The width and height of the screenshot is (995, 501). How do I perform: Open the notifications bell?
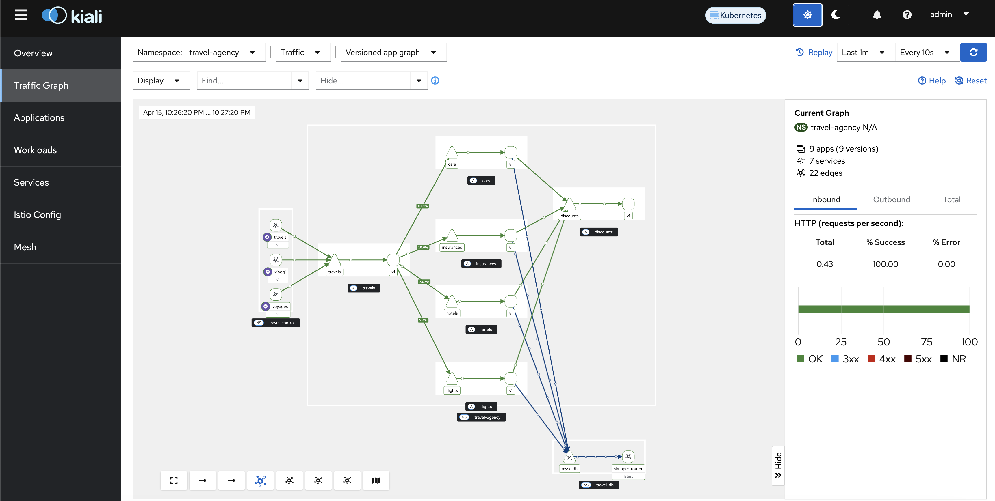point(877,15)
